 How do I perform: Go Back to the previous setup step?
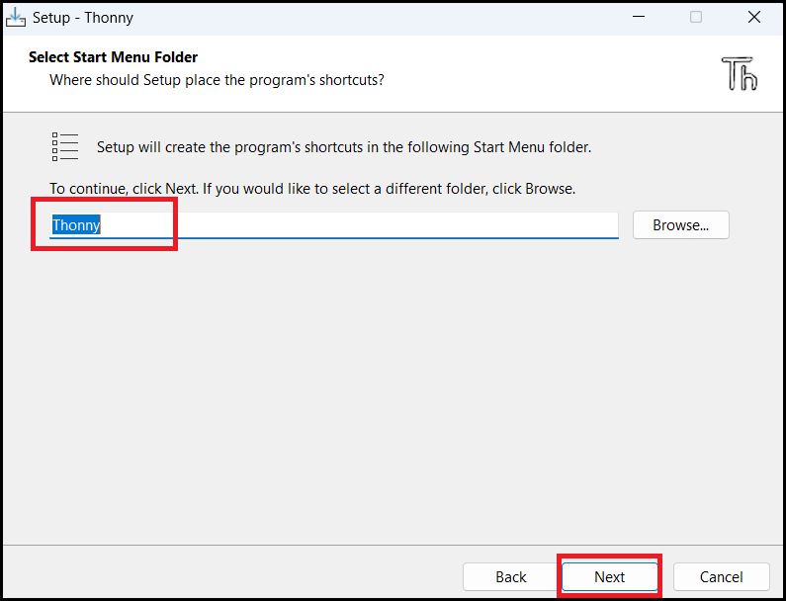[511, 577]
